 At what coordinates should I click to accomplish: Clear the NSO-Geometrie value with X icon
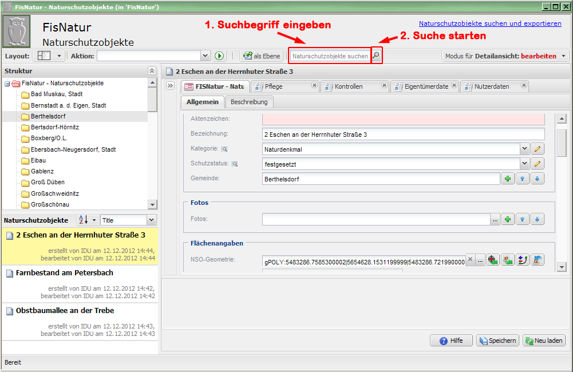click(x=470, y=260)
